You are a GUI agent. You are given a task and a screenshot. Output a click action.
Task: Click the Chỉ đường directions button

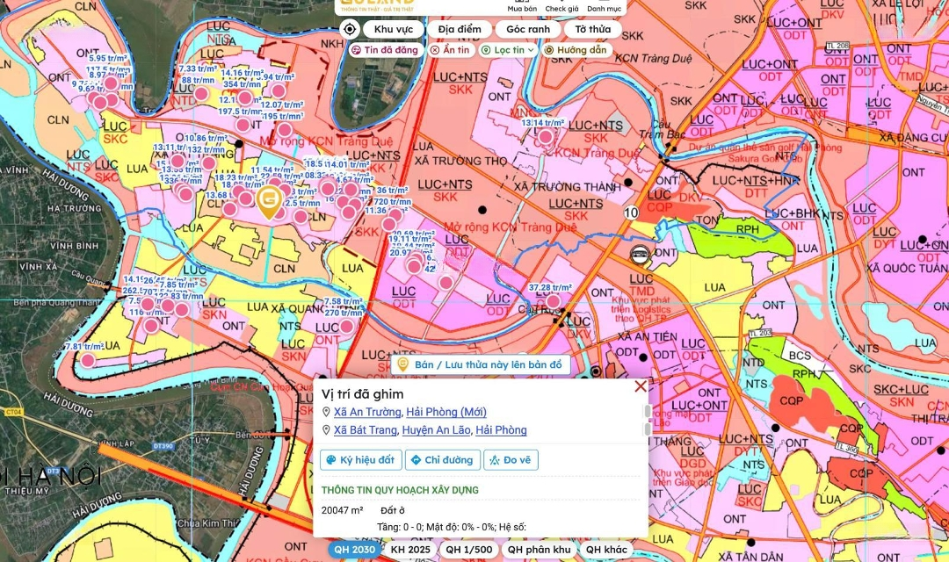(443, 460)
